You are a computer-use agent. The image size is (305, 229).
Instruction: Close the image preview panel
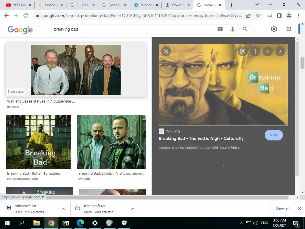pos(166,51)
